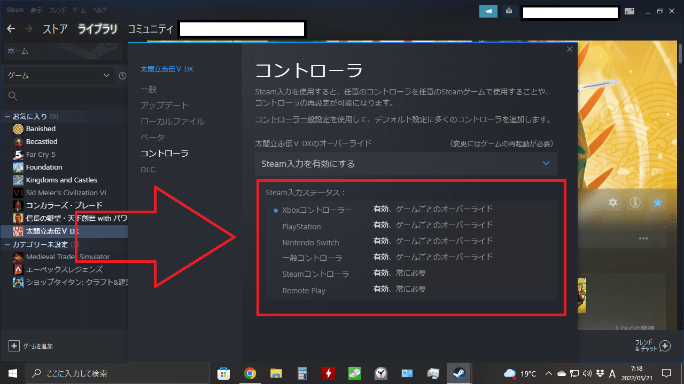The image size is (684, 384).
Task: Click the library search magnifier icon
Action: (13, 96)
